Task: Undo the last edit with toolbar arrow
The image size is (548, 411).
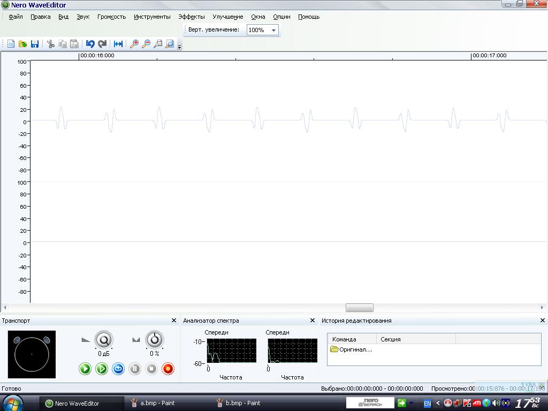Action: (90, 44)
